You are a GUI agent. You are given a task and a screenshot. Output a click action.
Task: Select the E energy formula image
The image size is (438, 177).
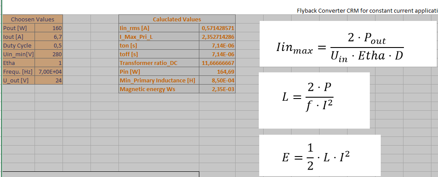coord(320,156)
